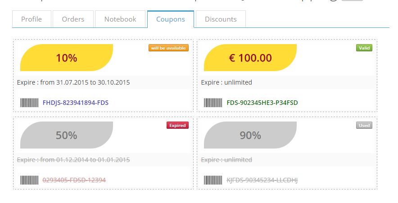398x203 pixels.
Task: Click barcode icon beside FHDJS-823941894-FDS
Action: [x=29, y=103]
